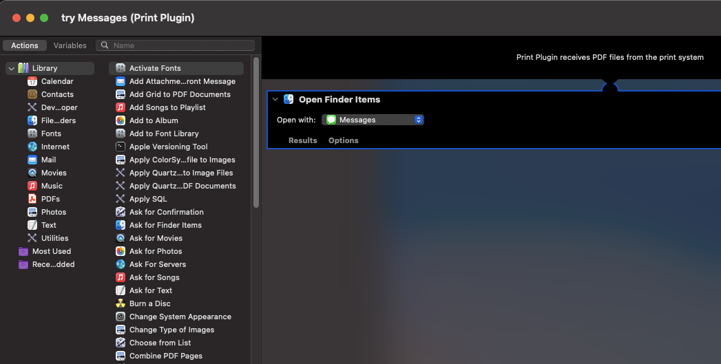Screen dimensions: 721x364
Task: Click the Recently Added folder icon
Action: (23, 264)
